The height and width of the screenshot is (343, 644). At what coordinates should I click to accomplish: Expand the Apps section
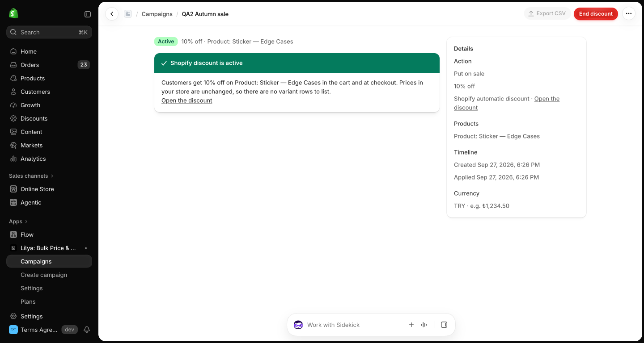point(18,221)
